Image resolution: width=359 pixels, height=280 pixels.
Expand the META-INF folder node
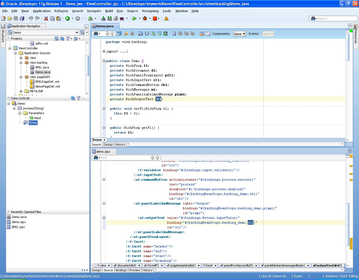click(x=21, y=91)
